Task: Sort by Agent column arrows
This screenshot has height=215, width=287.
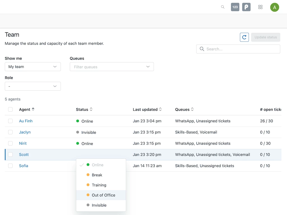Action: tap(33, 109)
